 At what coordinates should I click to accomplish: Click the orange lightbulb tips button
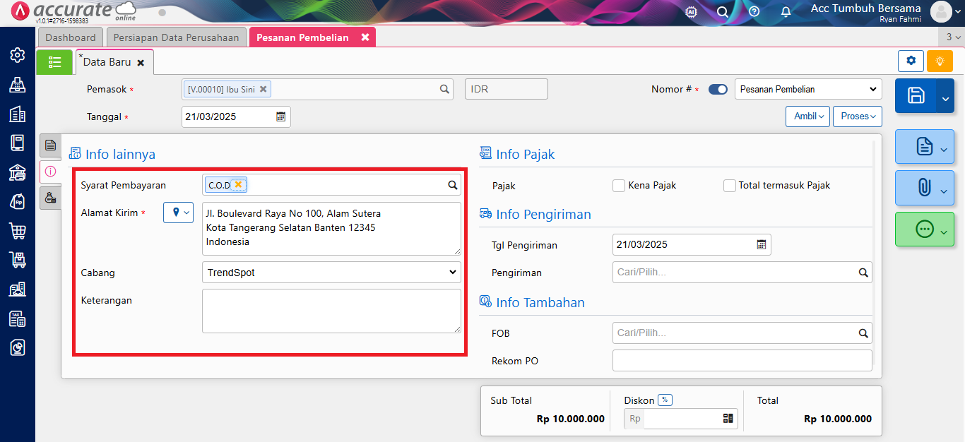pos(940,61)
